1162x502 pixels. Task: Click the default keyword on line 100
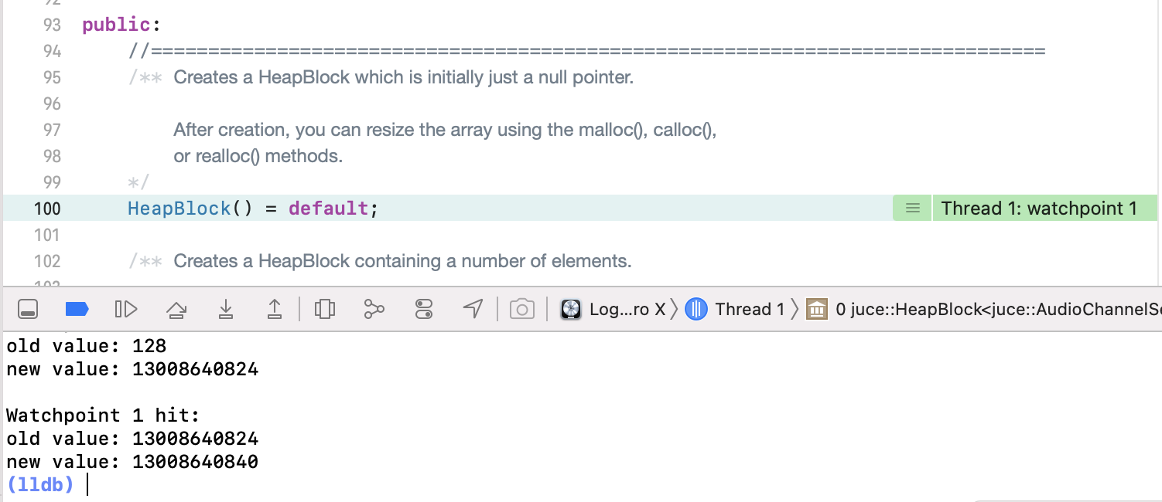329,209
